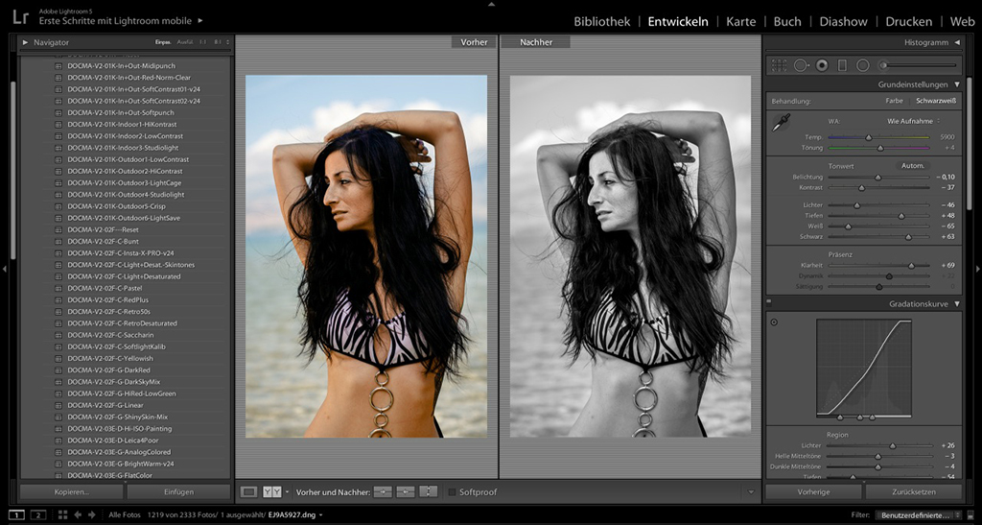Click second window 2 icon
The image size is (982, 525).
click(x=38, y=515)
